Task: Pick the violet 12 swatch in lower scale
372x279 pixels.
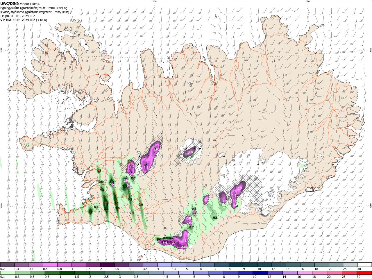Action: (x=275, y=273)
